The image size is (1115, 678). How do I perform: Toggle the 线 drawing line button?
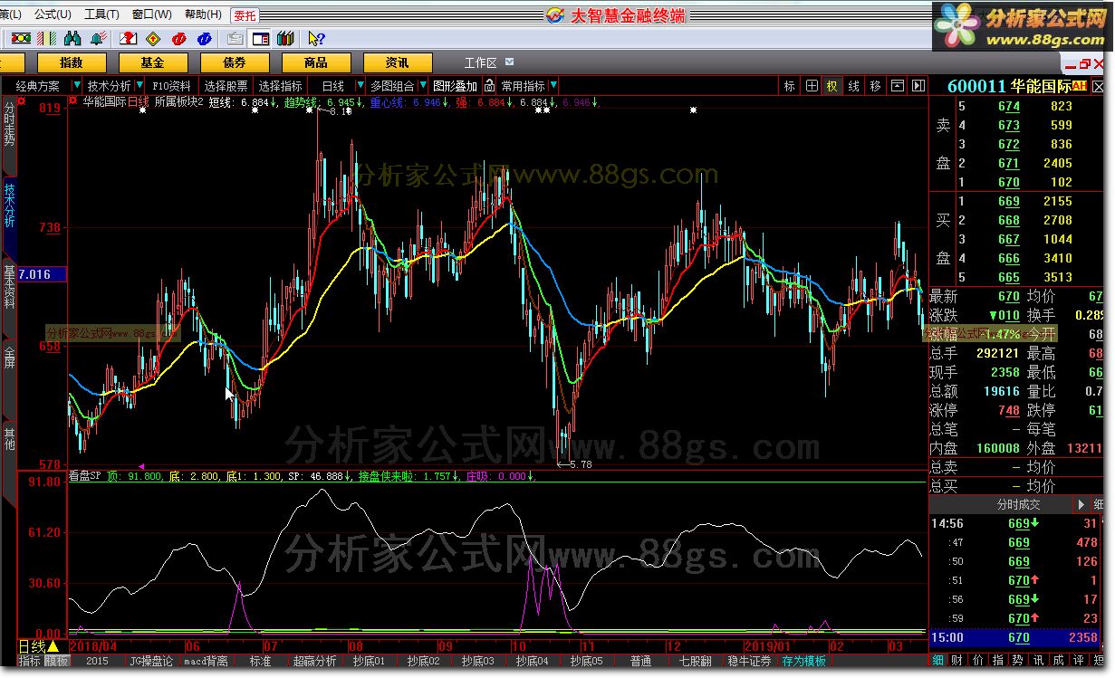[854, 86]
